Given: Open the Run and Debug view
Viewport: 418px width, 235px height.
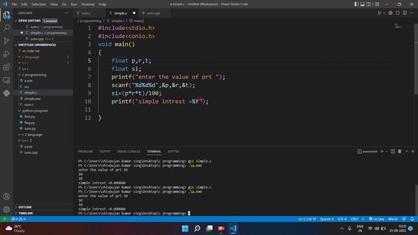Looking at the screenshot, I should (7, 54).
